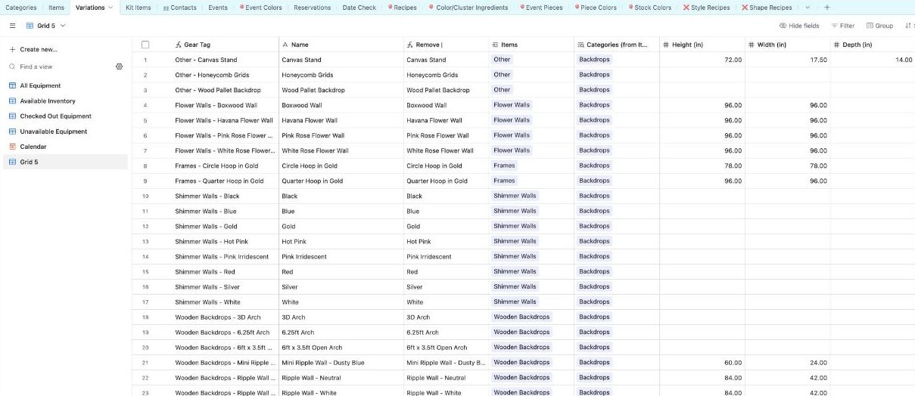Screen dimensions: 915x396
Task: Click the 'Hot Pink' Name cell
Action: (341, 241)
